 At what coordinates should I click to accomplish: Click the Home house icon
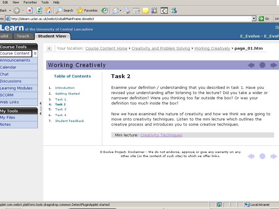tap(48, 10)
